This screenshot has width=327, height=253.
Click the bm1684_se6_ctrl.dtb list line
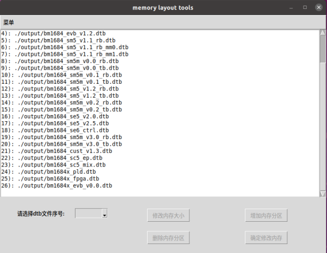tap(55, 131)
